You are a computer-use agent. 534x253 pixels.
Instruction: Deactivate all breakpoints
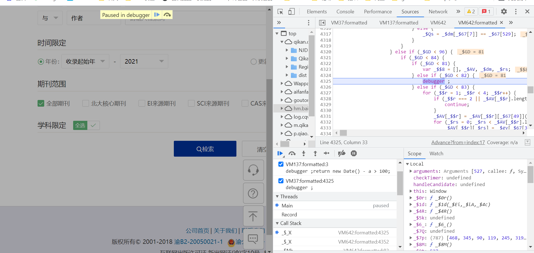(342, 153)
